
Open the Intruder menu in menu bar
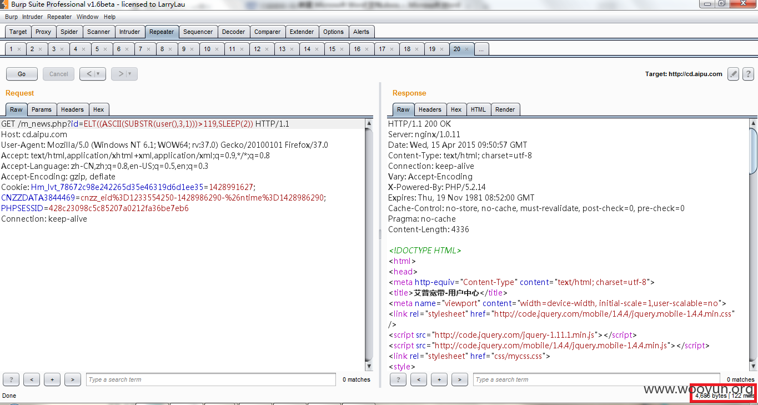[x=33, y=17]
